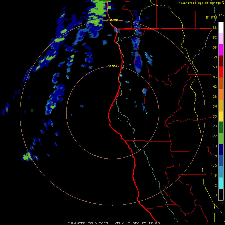The width and height of the screenshot is (225, 225).
Task: Click the magenta legend swatch
Action: (x=221, y=50)
